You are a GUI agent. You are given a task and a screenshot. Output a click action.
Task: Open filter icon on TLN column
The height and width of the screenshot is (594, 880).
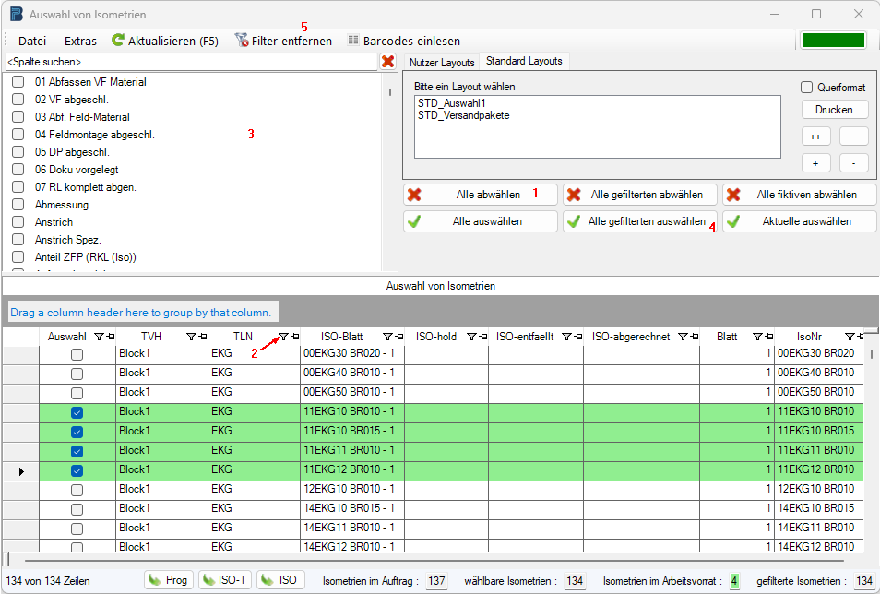tap(284, 338)
